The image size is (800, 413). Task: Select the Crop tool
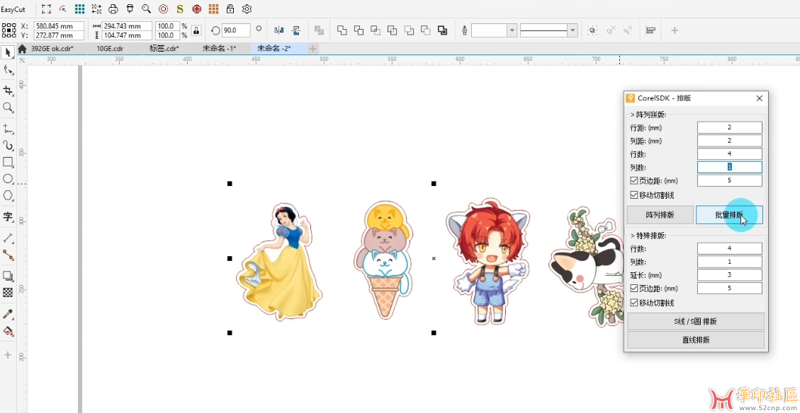(8, 90)
